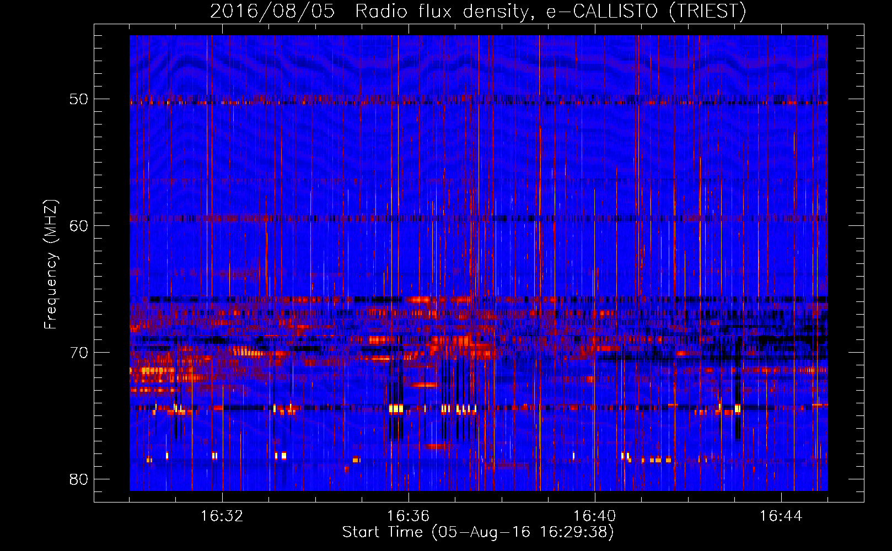Click the plot title 2016/08/05 Radio flux density
The image size is (892, 551).
point(478,11)
